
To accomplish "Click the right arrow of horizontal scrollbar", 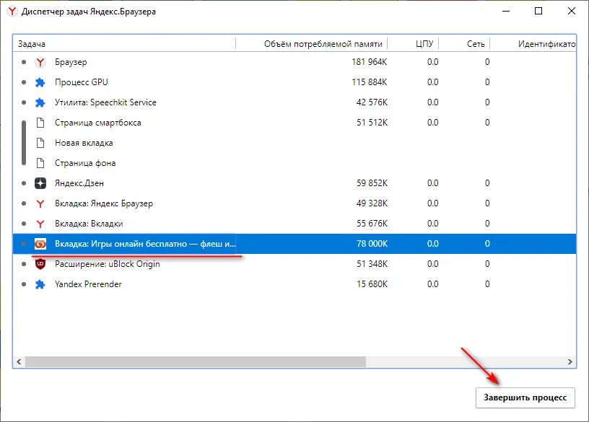I will (x=570, y=362).
